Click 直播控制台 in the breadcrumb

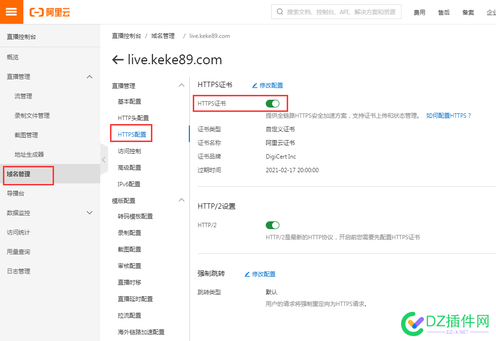126,36
